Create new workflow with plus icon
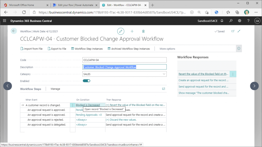Viewport: 262px width, 147px height. [x=132, y=31]
